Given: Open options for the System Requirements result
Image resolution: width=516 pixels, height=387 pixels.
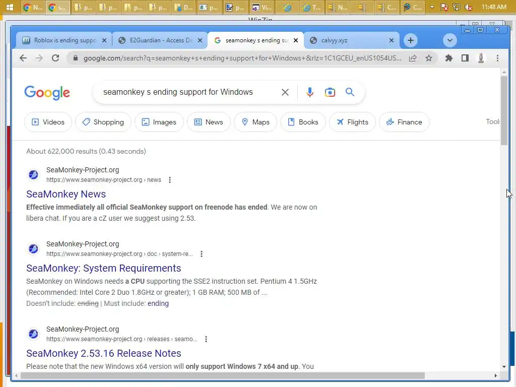Looking at the screenshot, I should 202,254.
